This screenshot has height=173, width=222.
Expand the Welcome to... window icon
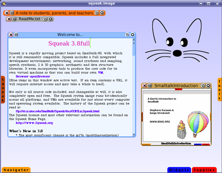[x=127, y=35]
